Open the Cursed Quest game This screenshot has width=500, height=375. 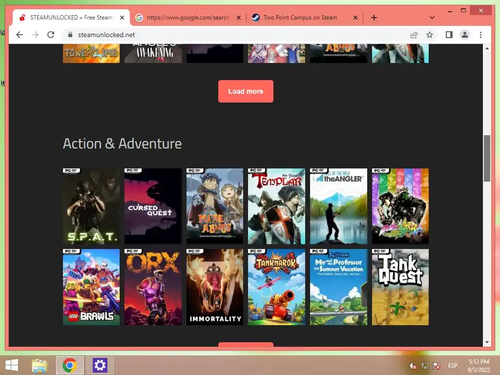pyautogui.click(x=153, y=207)
